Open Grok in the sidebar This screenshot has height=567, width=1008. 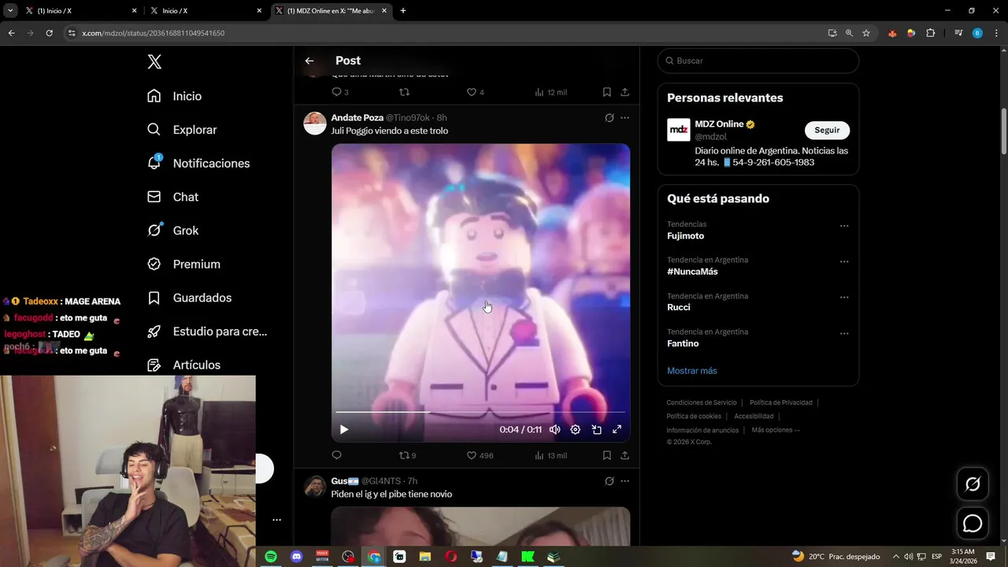coord(173,231)
